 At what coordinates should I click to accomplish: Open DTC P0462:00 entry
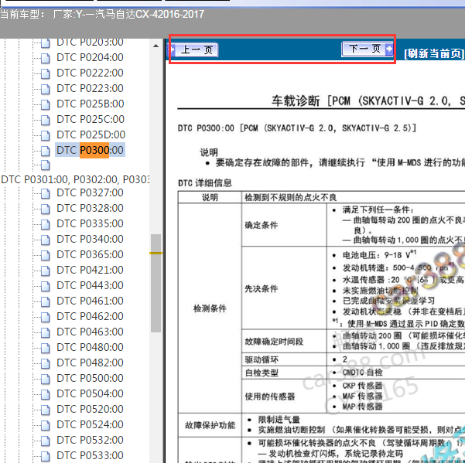tap(90, 316)
